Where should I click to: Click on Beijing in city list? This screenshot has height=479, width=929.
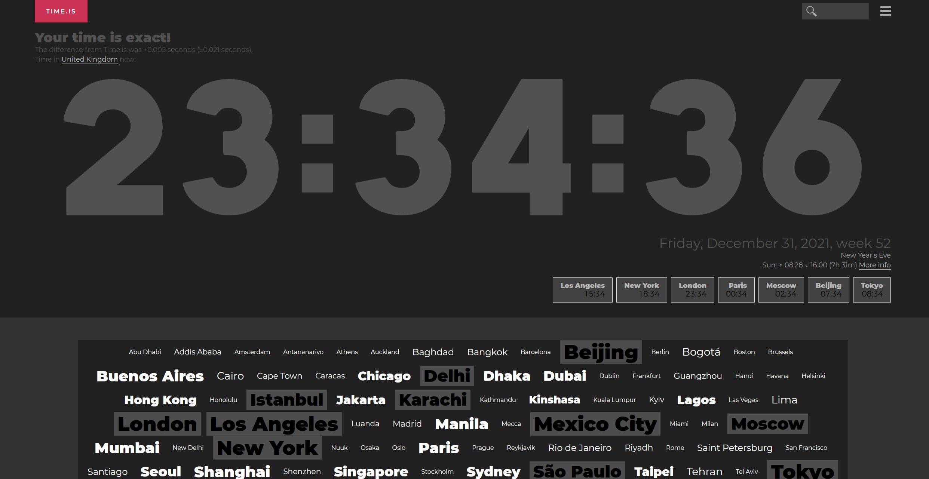pyautogui.click(x=600, y=352)
